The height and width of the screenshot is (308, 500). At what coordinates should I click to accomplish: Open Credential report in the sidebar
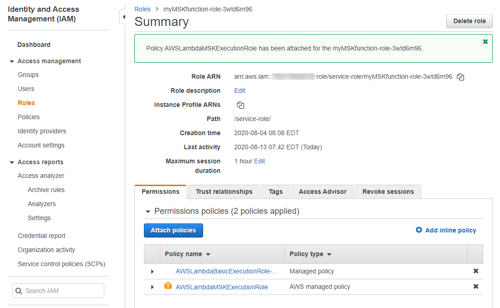(x=41, y=236)
